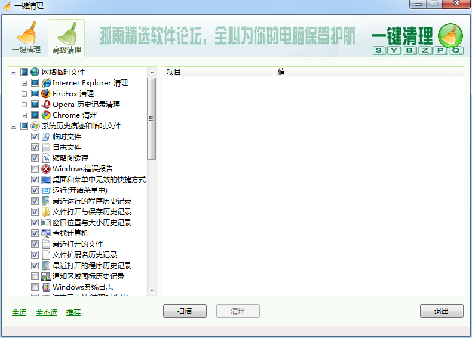472x338 pixels.
Task: Click the 全不选 link
Action: [47, 312]
